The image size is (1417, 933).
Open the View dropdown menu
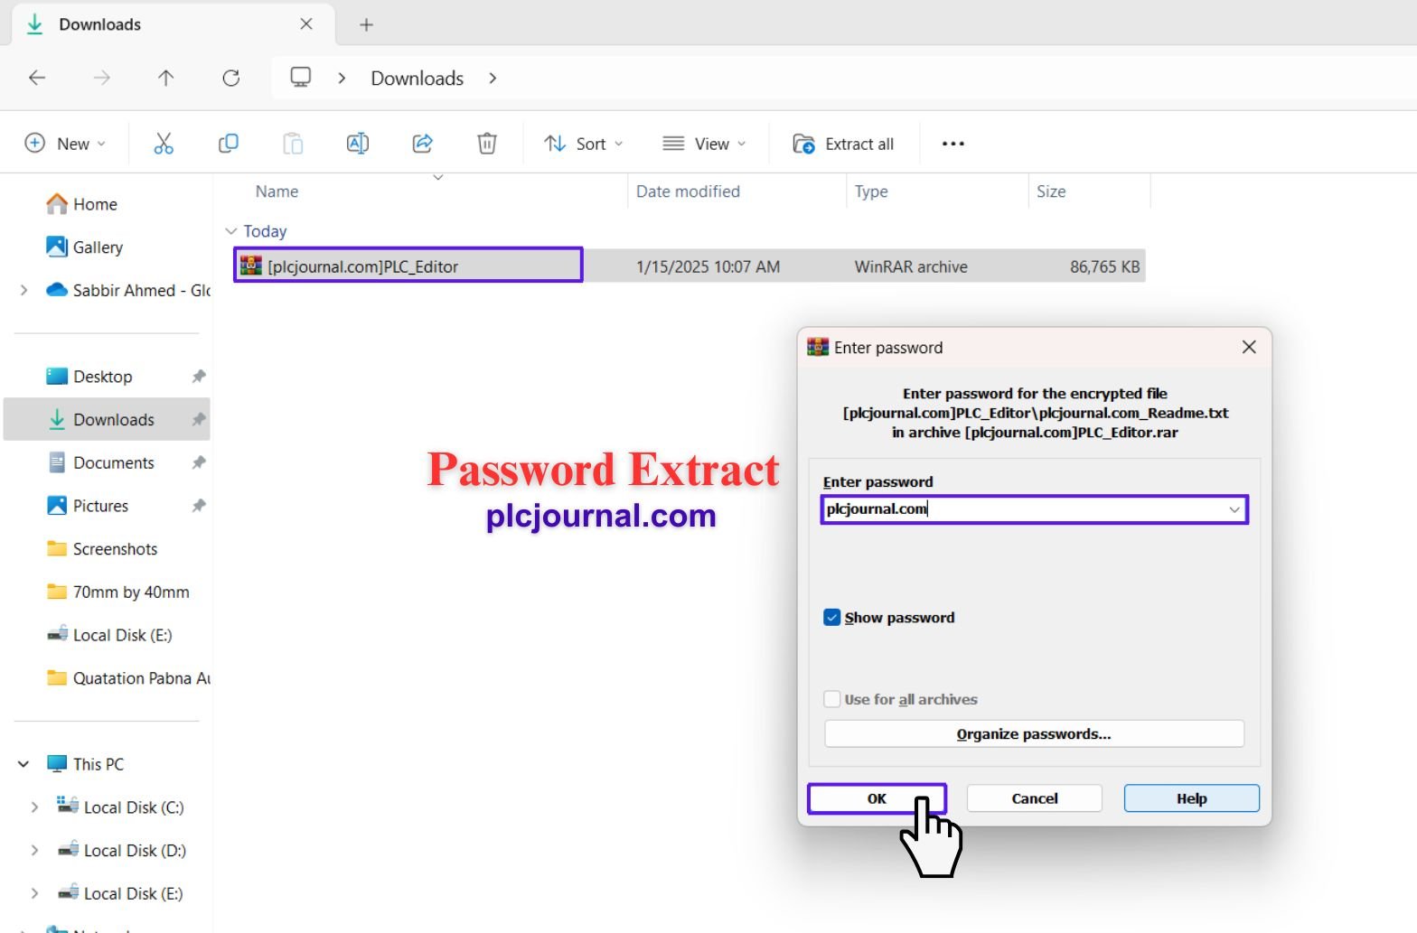pyautogui.click(x=705, y=144)
